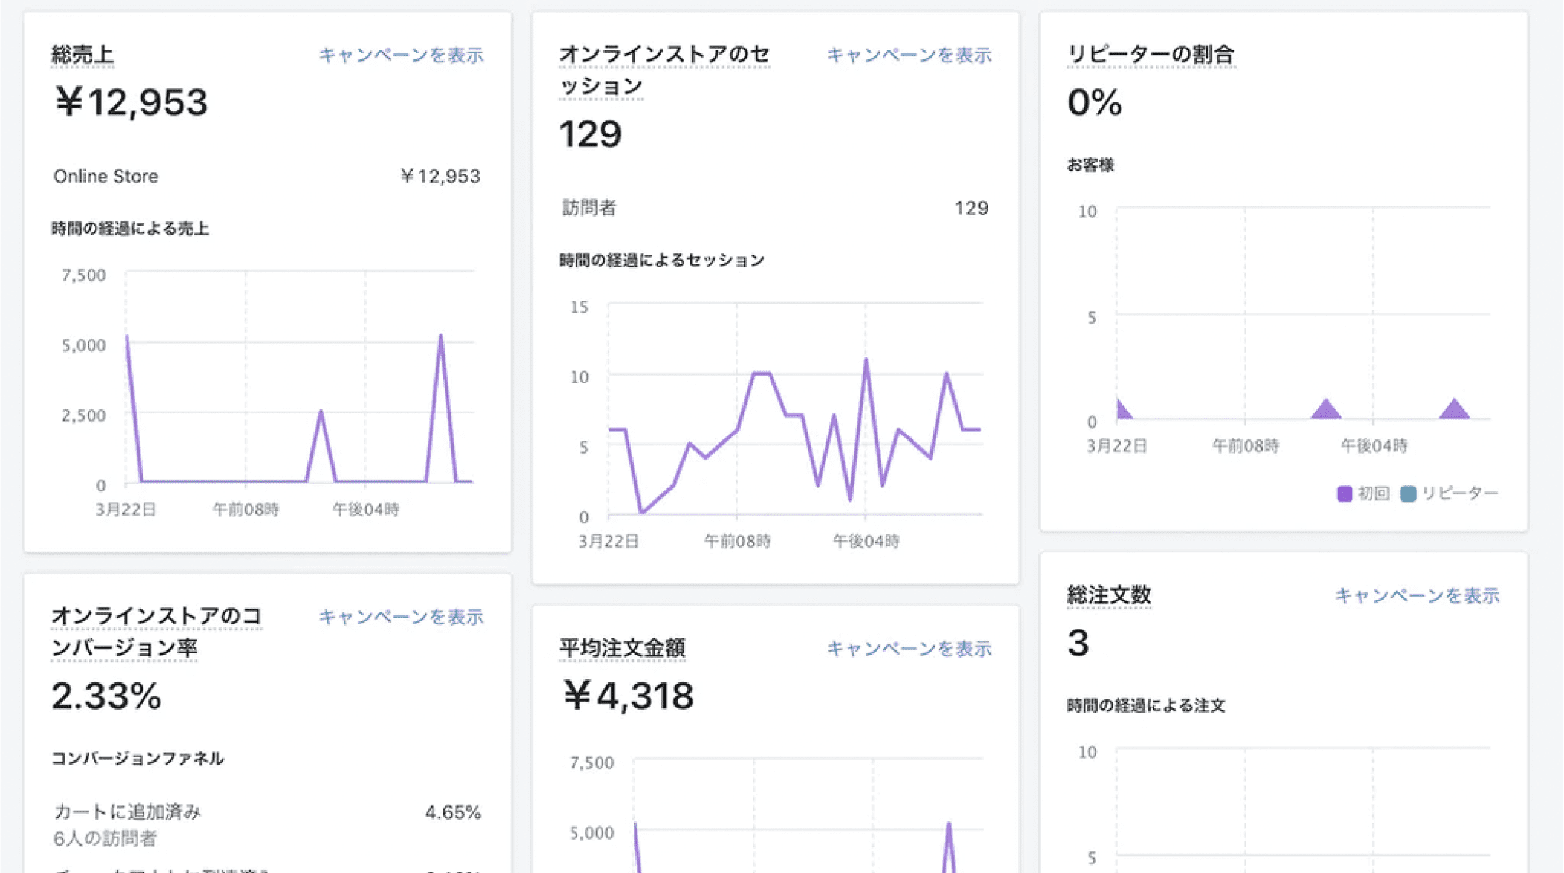Open campaign link in sessions card
The image size is (1564, 873).
click(x=909, y=55)
